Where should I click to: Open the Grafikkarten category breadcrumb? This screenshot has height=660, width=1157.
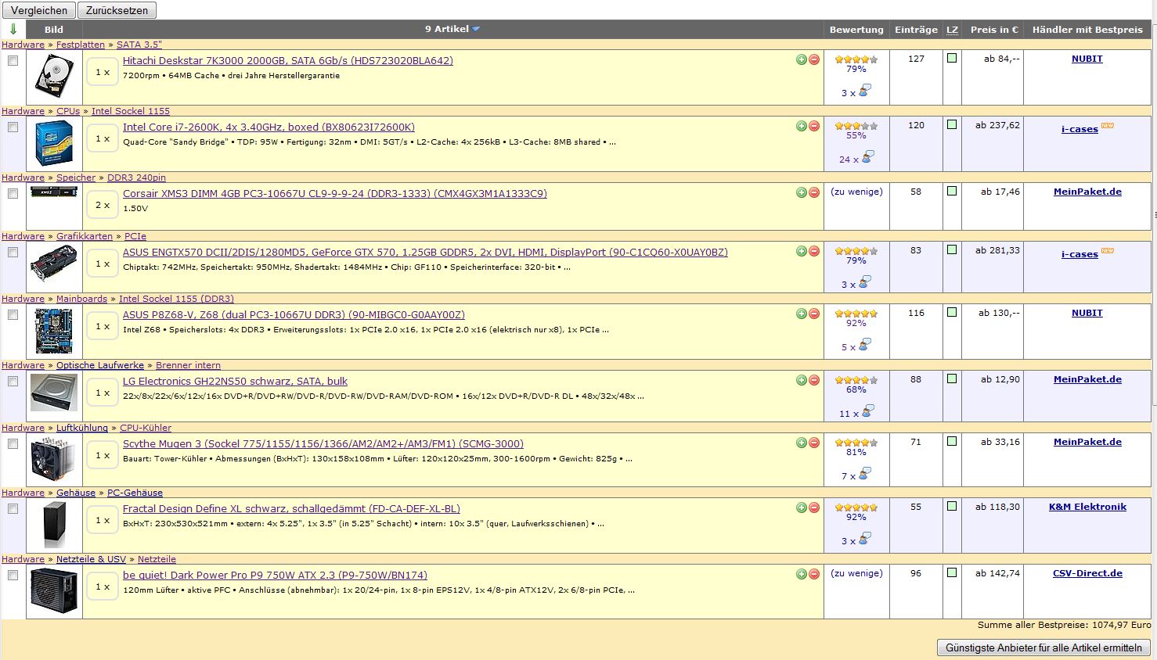coord(84,236)
